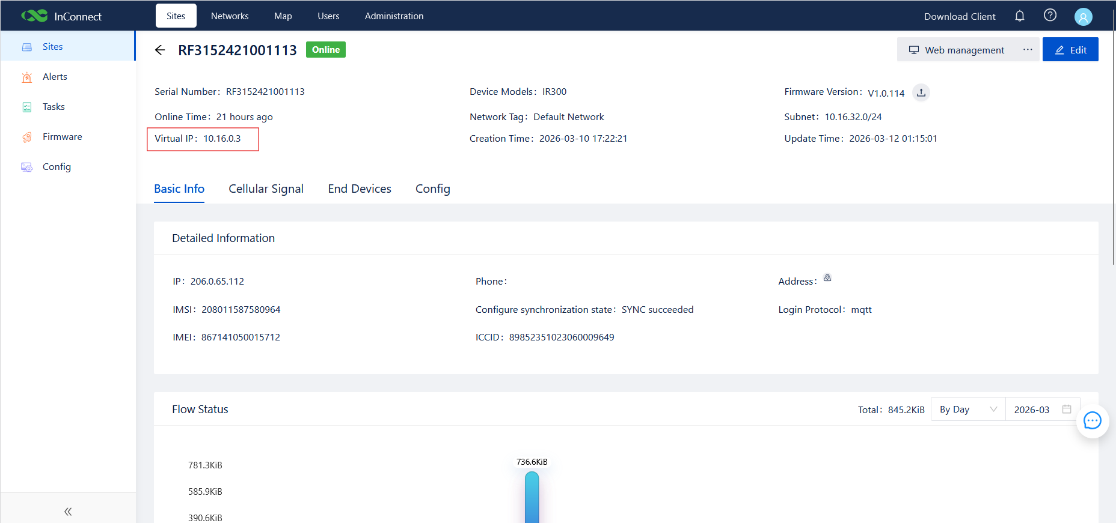The width and height of the screenshot is (1116, 523).
Task: Open Config in the sidebar
Action: [68, 166]
